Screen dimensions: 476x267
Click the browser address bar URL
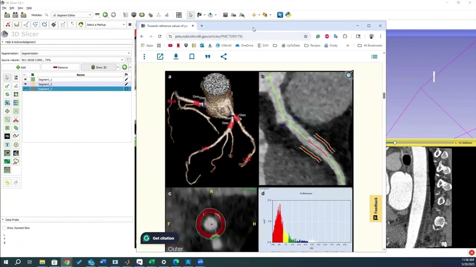209,36
